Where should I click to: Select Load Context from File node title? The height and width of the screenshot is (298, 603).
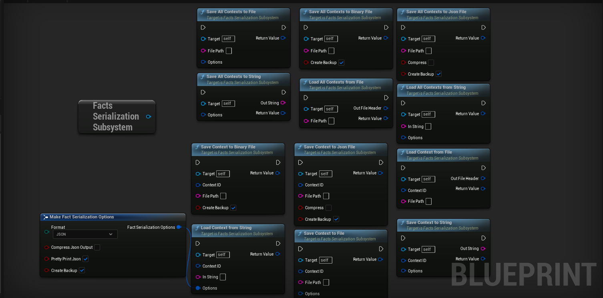tap(429, 152)
